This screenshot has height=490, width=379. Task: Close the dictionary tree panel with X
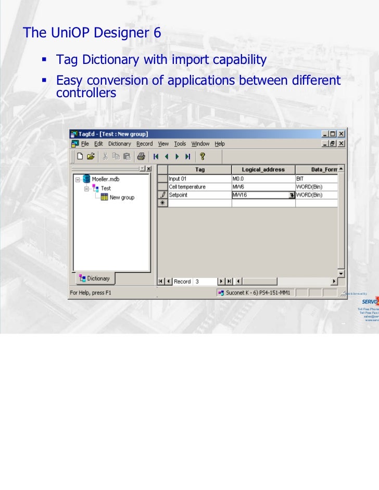click(x=149, y=168)
